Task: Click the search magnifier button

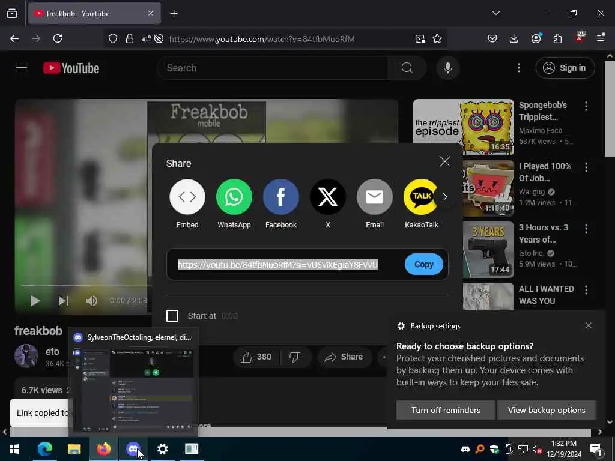Action: point(407,68)
